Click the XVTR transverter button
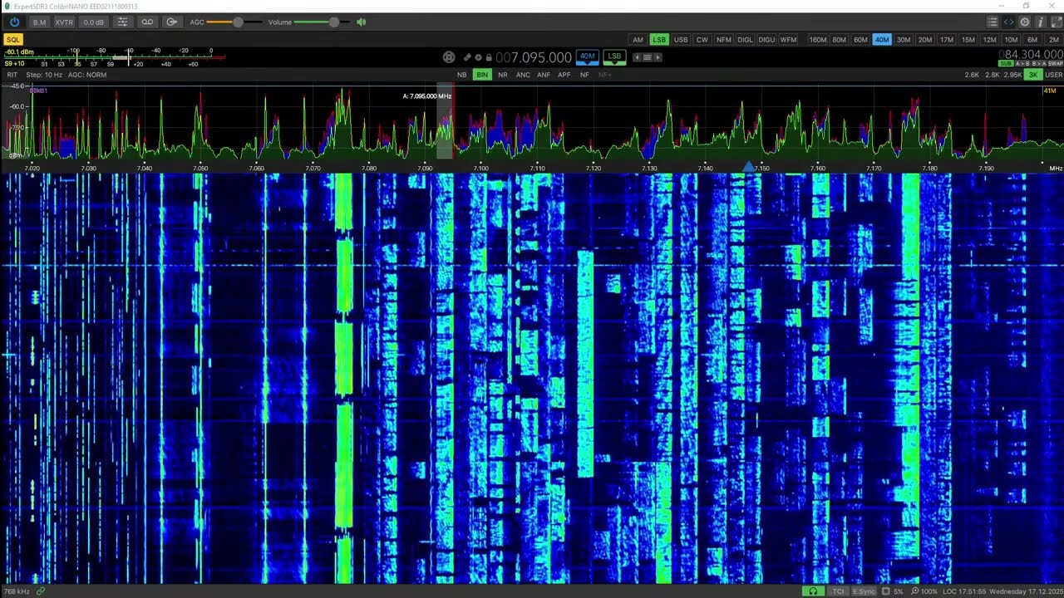Viewport: 1064px width, 598px height. pyautogui.click(x=64, y=22)
